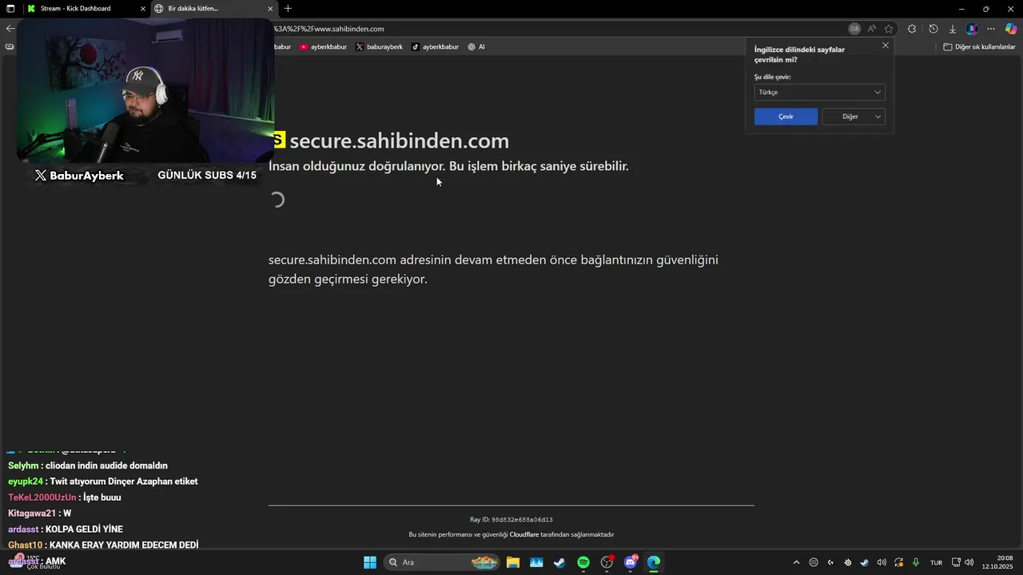Open the downloads arrow icon
The height and width of the screenshot is (575, 1023).
click(x=952, y=29)
